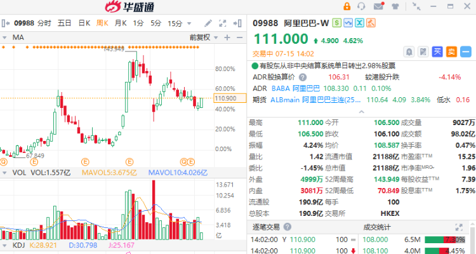Screen dimensions: 476x254
Task: Open ALBmain futures link
Action: [315, 100]
